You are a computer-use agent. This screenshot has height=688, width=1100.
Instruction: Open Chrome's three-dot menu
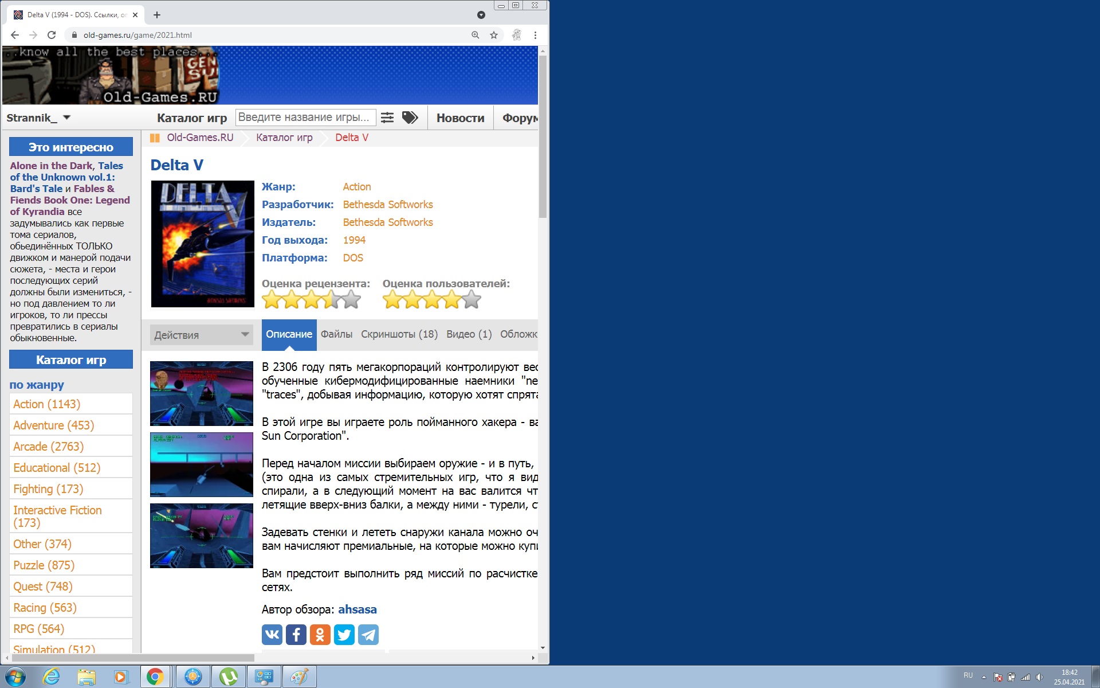535,35
